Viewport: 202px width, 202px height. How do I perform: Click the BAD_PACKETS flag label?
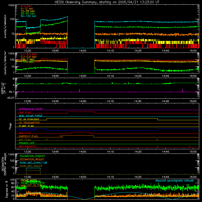tap(28, 146)
